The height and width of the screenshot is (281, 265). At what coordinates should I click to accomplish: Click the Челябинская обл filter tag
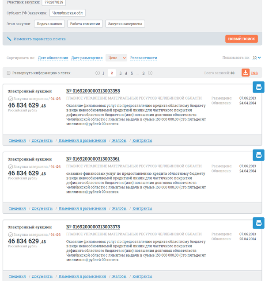click(x=67, y=13)
